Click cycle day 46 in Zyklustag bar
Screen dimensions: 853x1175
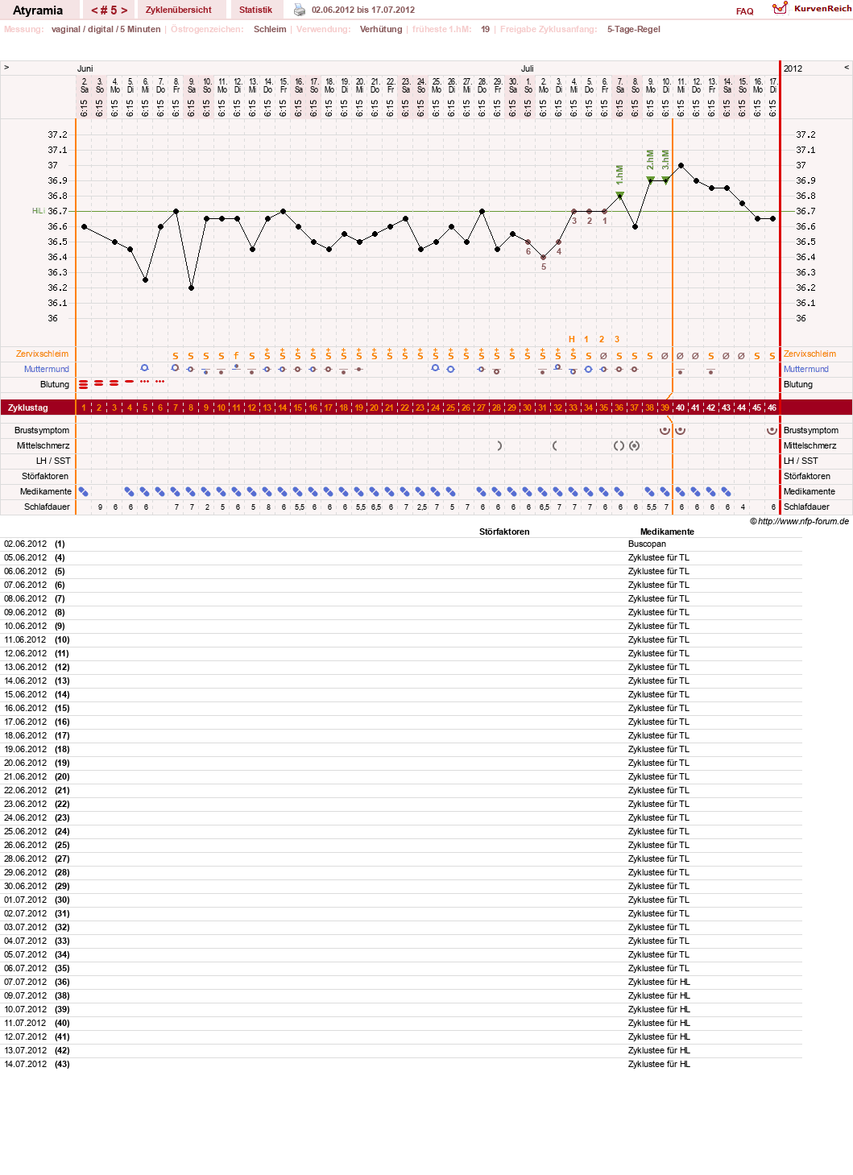[x=772, y=408]
